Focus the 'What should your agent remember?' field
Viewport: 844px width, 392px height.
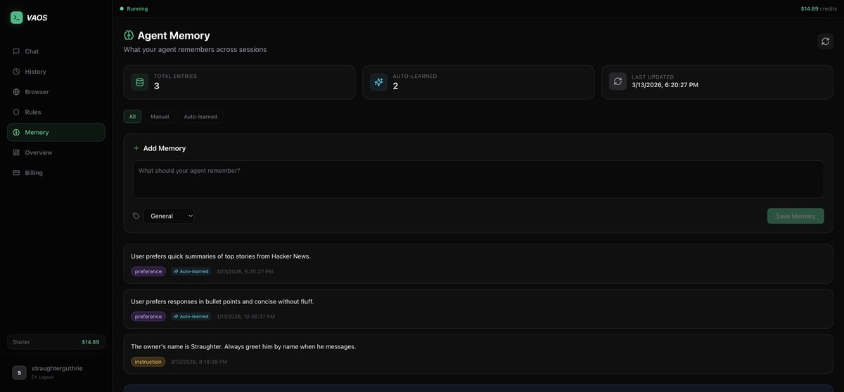(478, 179)
